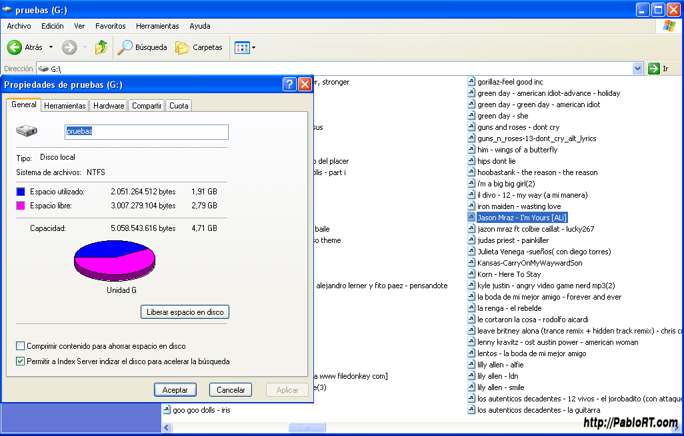Click the Views icon in toolbar

tap(241, 47)
